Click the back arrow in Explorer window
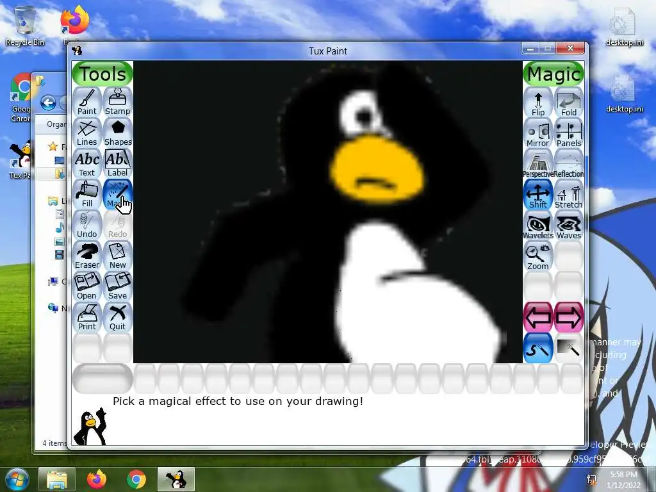 [x=49, y=103]
